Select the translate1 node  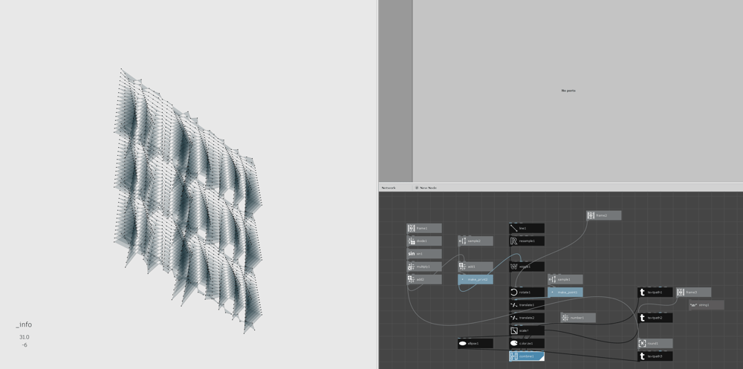[x=527, y=305]
